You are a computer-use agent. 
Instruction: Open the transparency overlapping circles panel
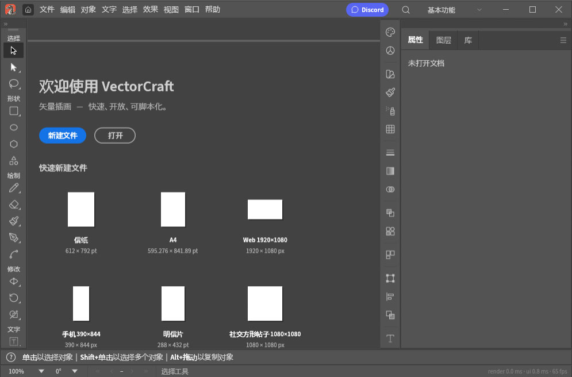coord(390,190)
